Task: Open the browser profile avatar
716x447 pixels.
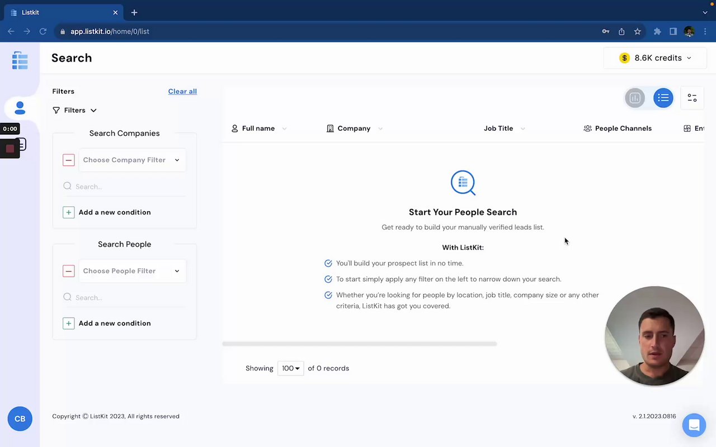Action: click(689, 31)
